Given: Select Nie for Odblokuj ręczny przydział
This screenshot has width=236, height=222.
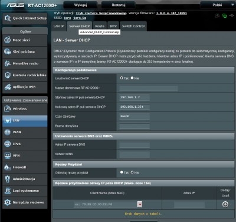Looking at the screenshot, I should [x=132, y=172].
